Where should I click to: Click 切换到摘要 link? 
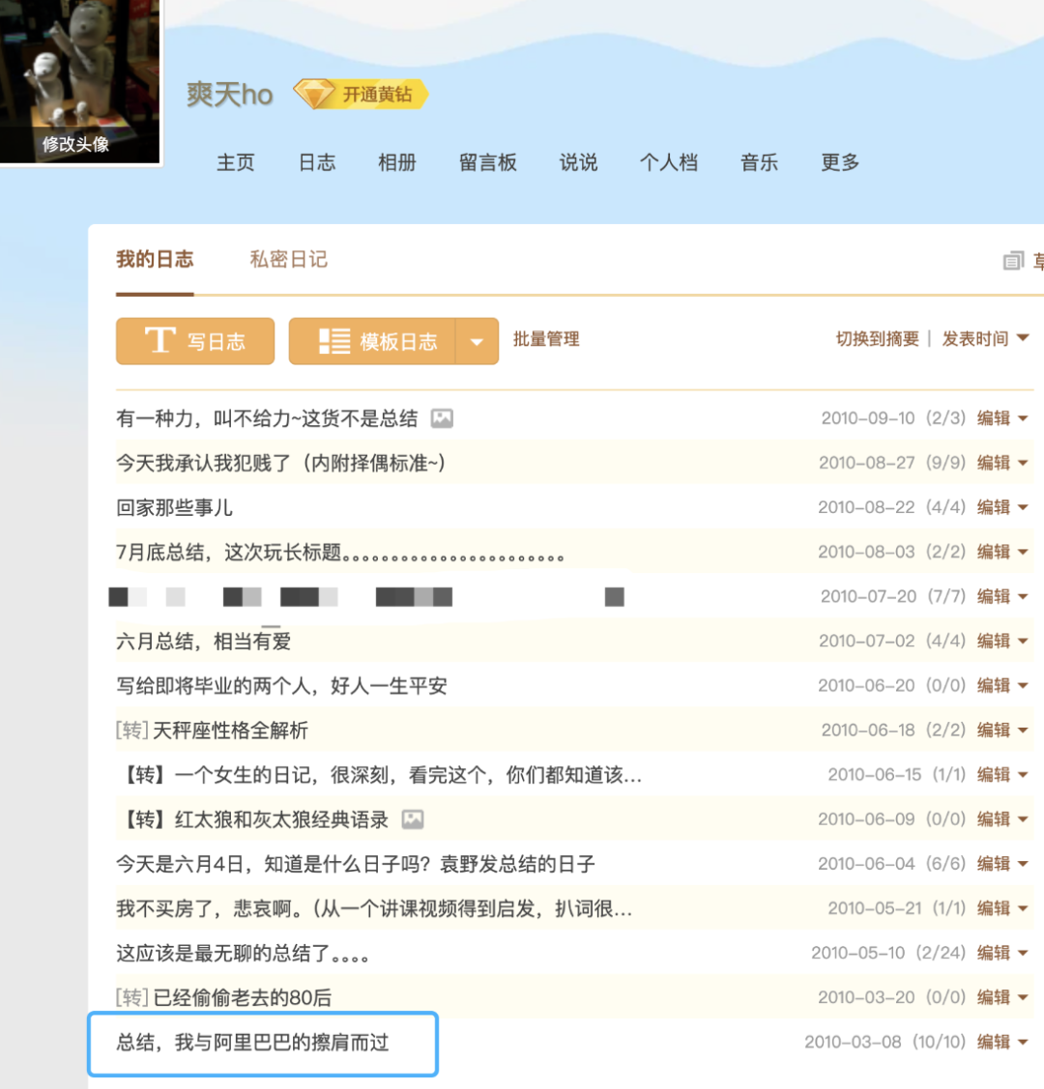point(878,339)
